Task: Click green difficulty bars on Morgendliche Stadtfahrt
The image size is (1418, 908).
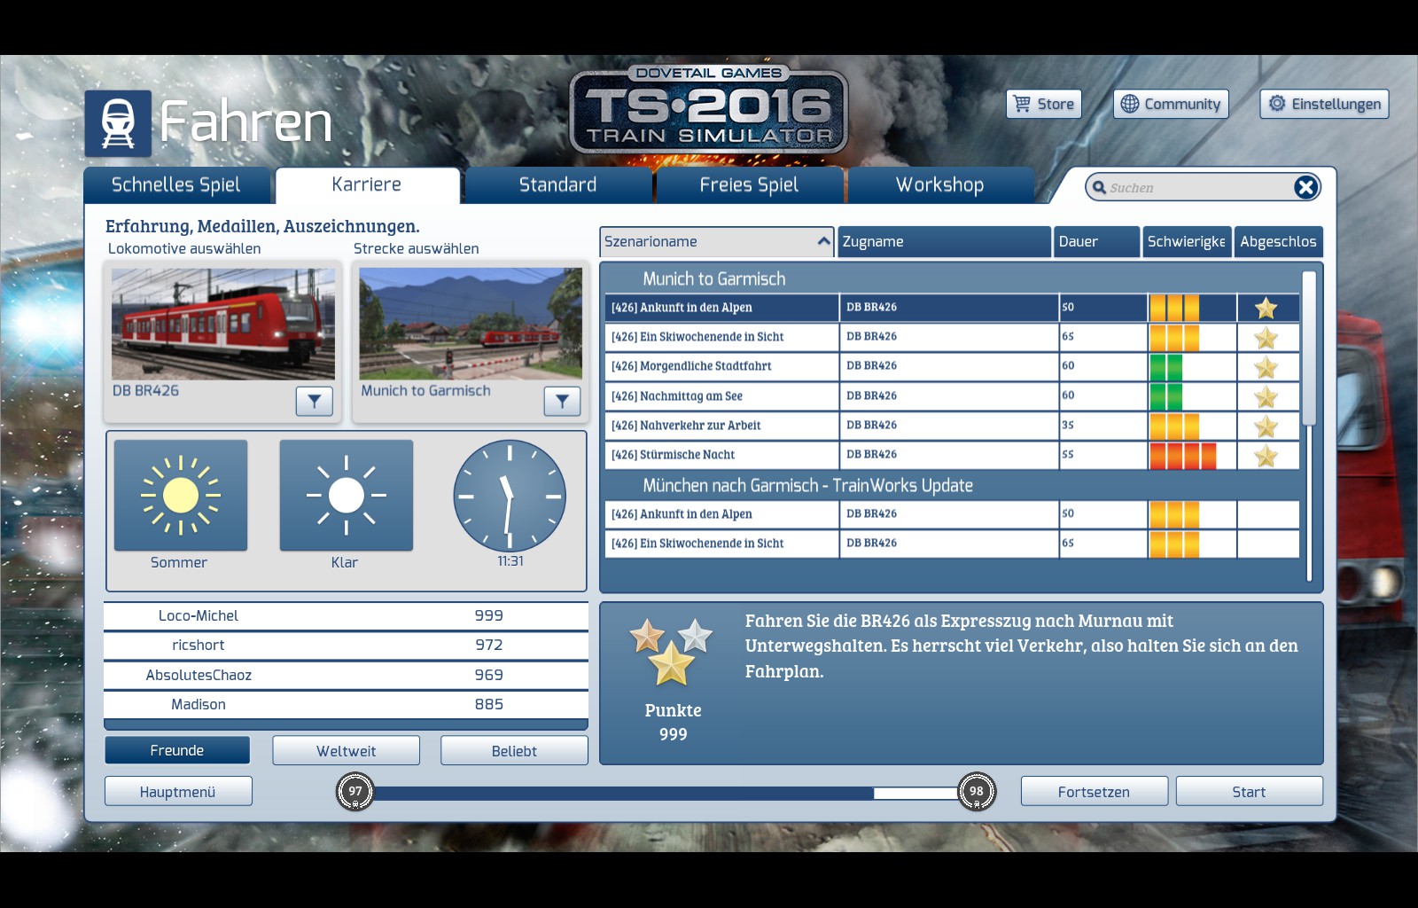Action: pos(1165,367)
